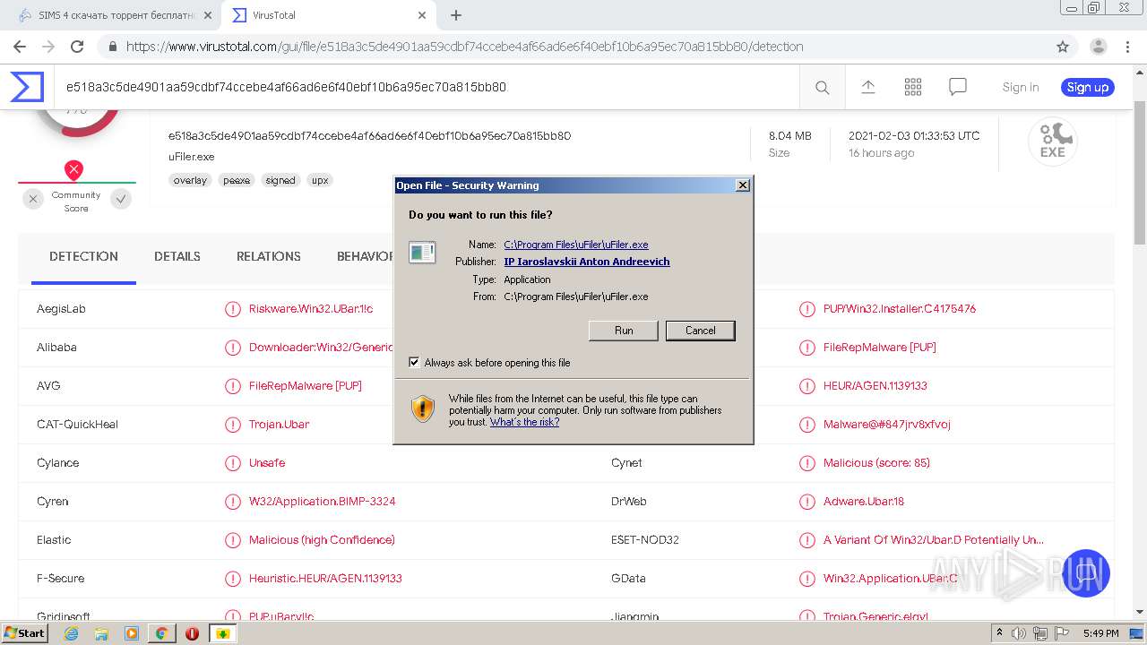Cancel the security warning dialog
This screenshot has width=1147, height=645.
[701, 331]
